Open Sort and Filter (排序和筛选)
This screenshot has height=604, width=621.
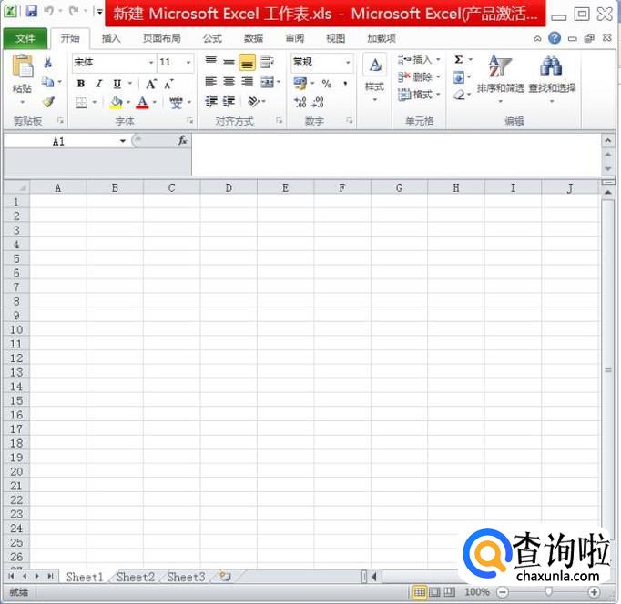pyautogui.click(x=500, y=78)
